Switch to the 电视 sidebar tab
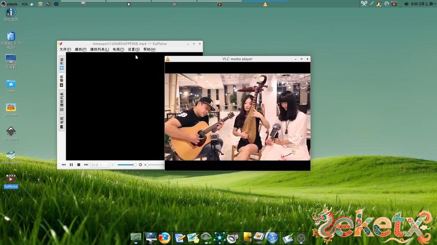 61,122
